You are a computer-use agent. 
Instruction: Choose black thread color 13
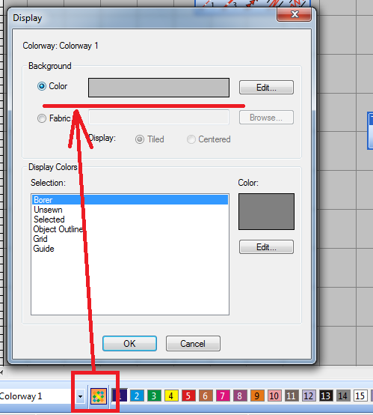coord(326,396)
